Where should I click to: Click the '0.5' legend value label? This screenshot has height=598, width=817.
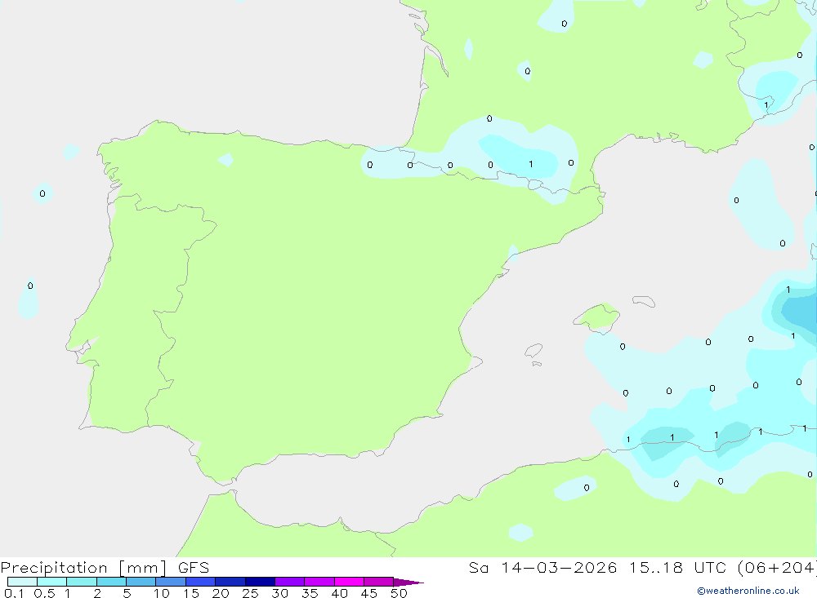click(x=44, y=593)
